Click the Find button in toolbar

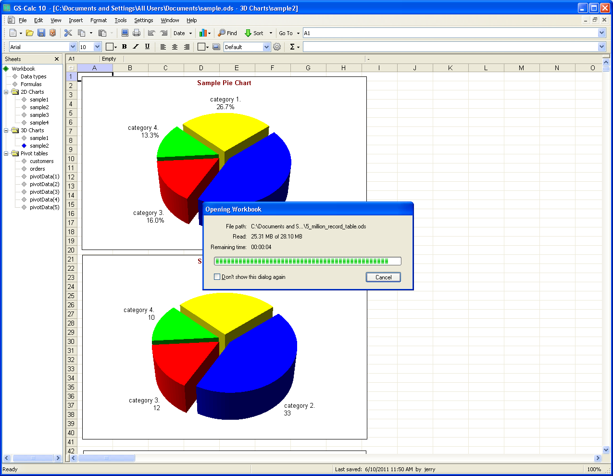tap(227, 33)
